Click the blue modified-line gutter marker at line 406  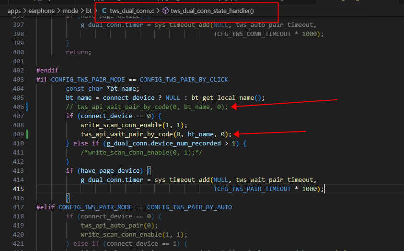click(x=27, y=107)
